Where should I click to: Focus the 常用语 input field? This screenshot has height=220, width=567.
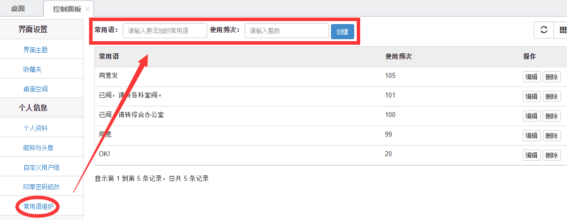(x=165, y=31)
